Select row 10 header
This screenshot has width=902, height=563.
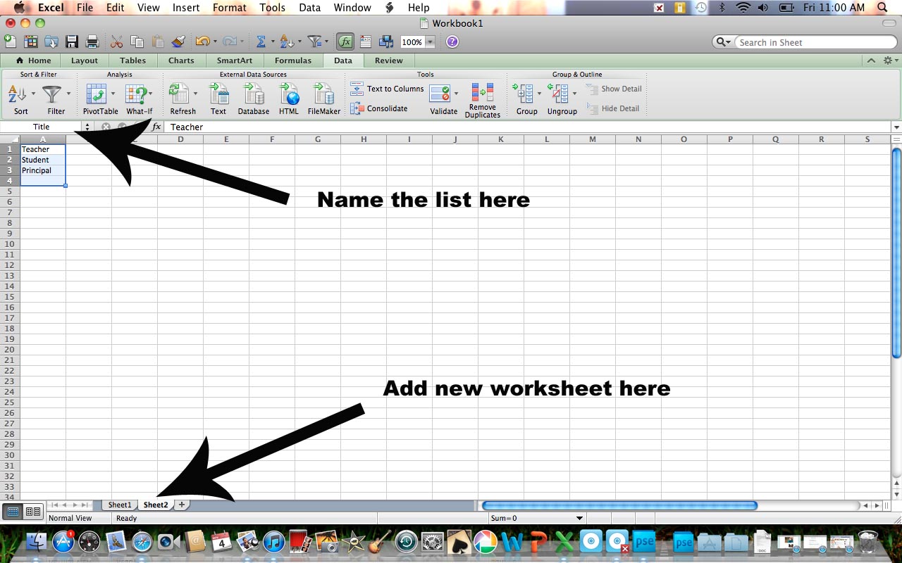coord(10,244)
